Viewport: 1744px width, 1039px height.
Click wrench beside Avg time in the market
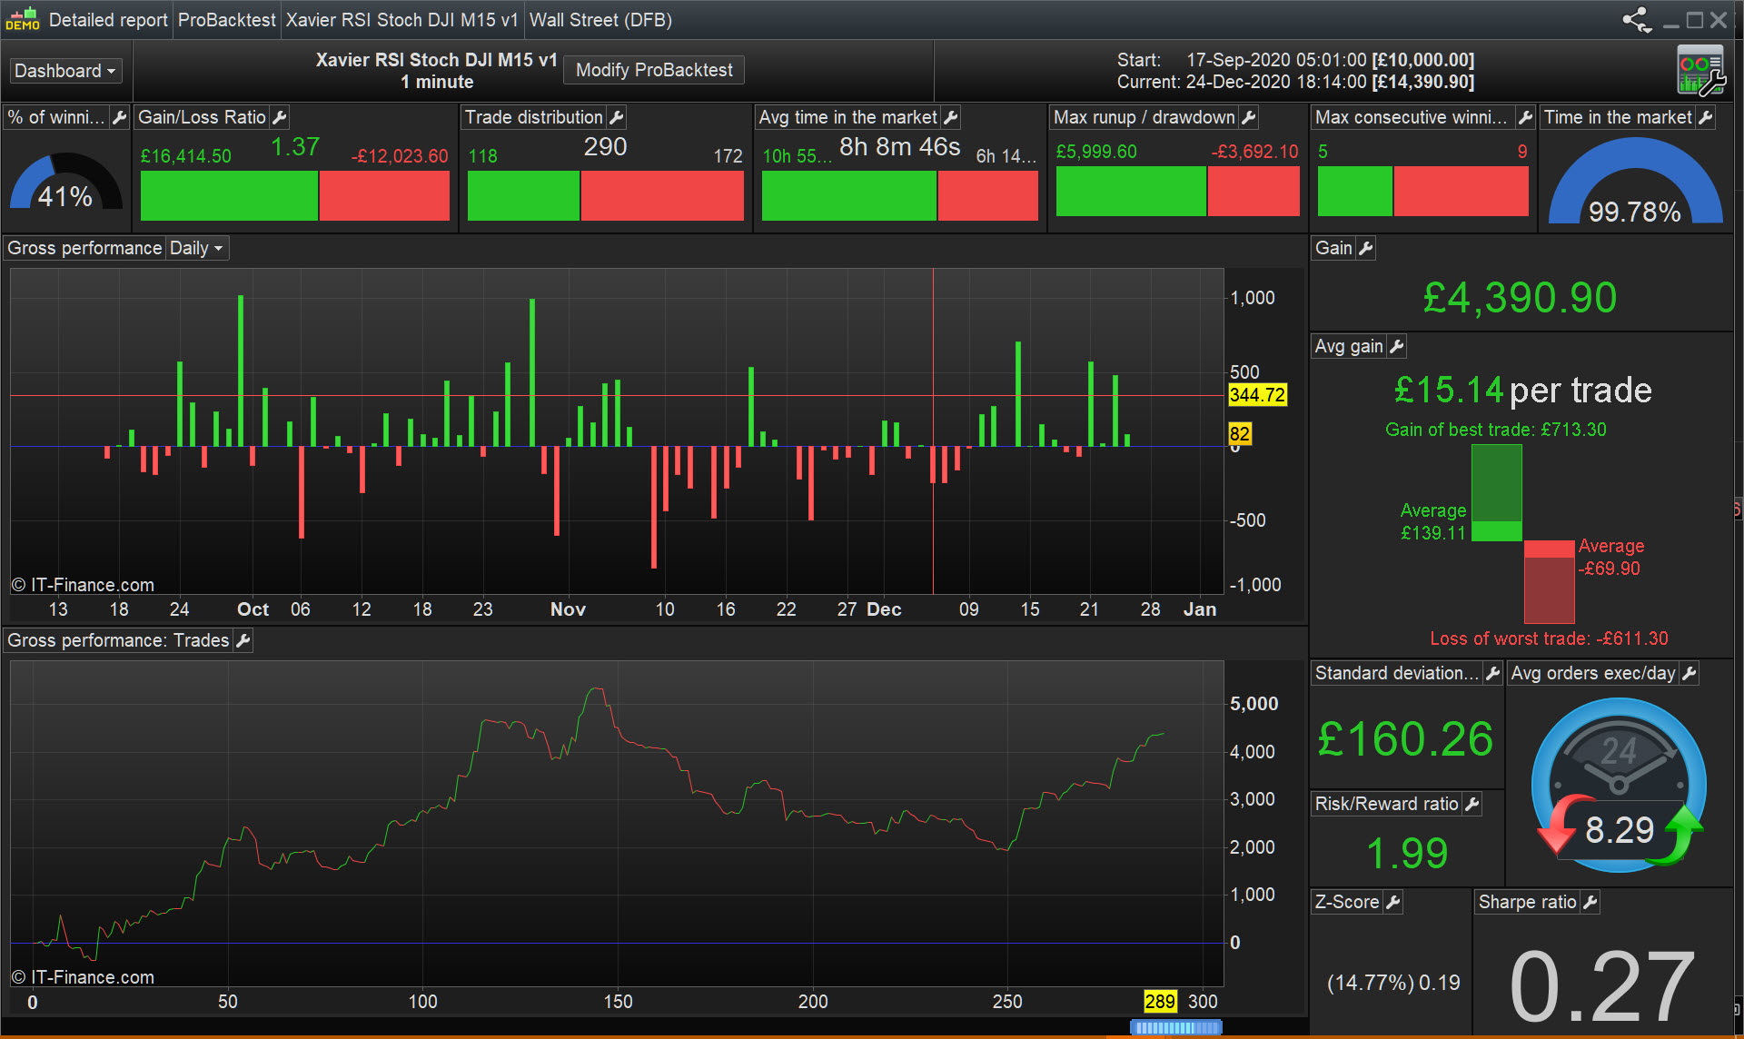[x=951, y=117]
